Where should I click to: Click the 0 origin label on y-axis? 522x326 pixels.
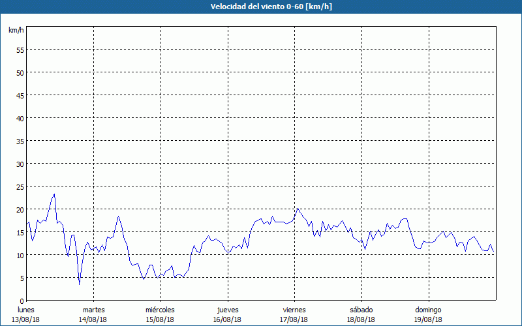point(22,301)
